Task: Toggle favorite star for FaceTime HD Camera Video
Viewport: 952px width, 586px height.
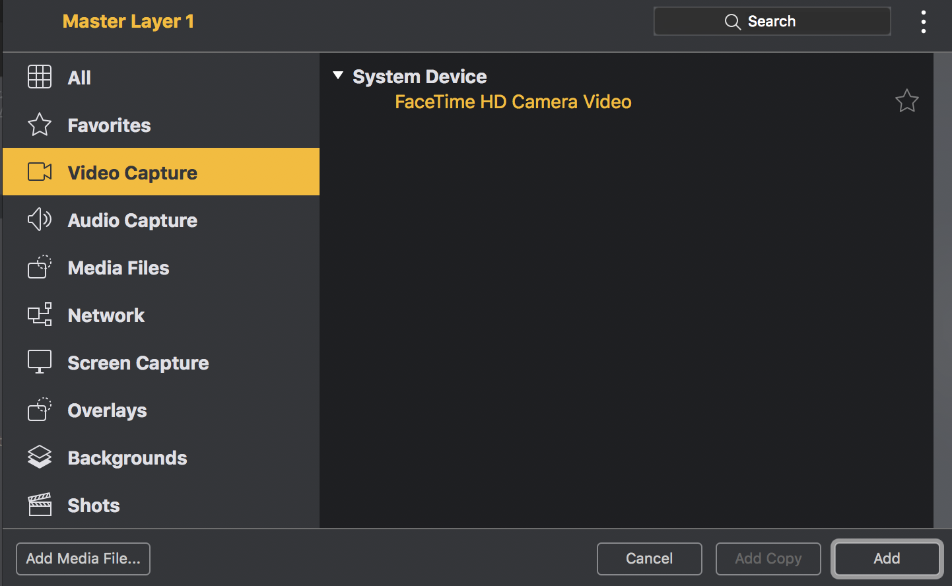Action: [x=906, y=101]
